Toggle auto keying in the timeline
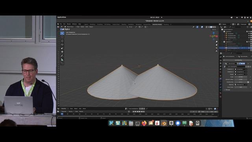The height and width of the screenshot is (142, 252). point(129,112)
